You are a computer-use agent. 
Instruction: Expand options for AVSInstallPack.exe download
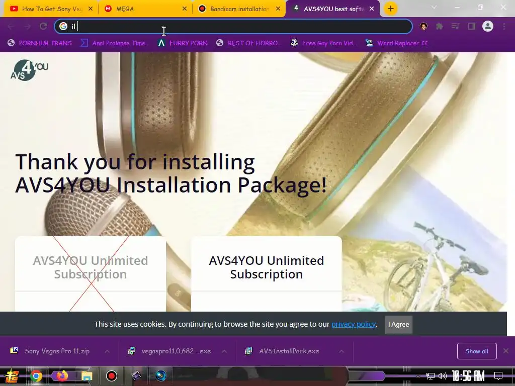tap(341, 351)
